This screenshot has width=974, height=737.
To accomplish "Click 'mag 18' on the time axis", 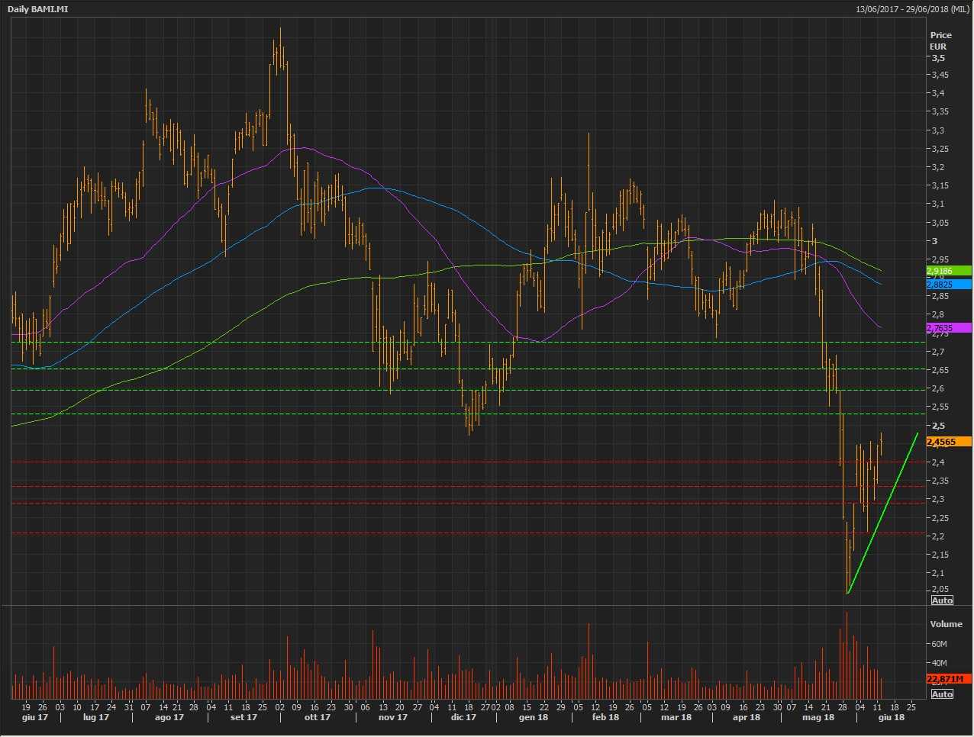I will click(x=818, y=717).
